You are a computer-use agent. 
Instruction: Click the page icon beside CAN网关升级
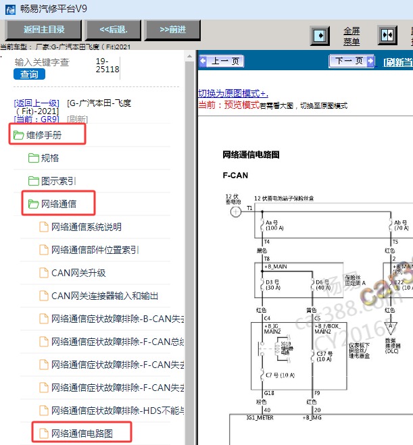[x=44, y=273]
